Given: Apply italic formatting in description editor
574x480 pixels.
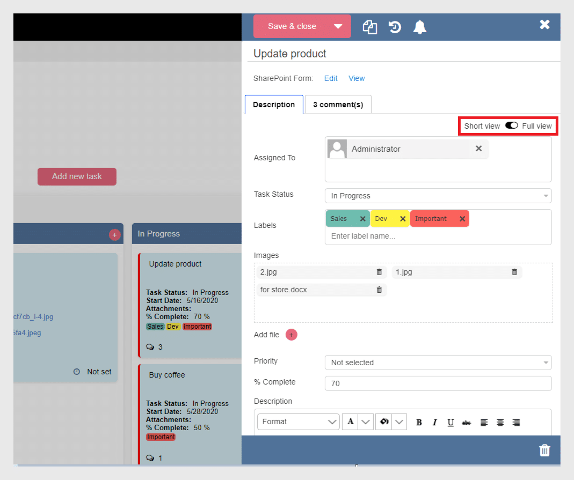Looking at the screenshot, I should (x=434, y=422).
